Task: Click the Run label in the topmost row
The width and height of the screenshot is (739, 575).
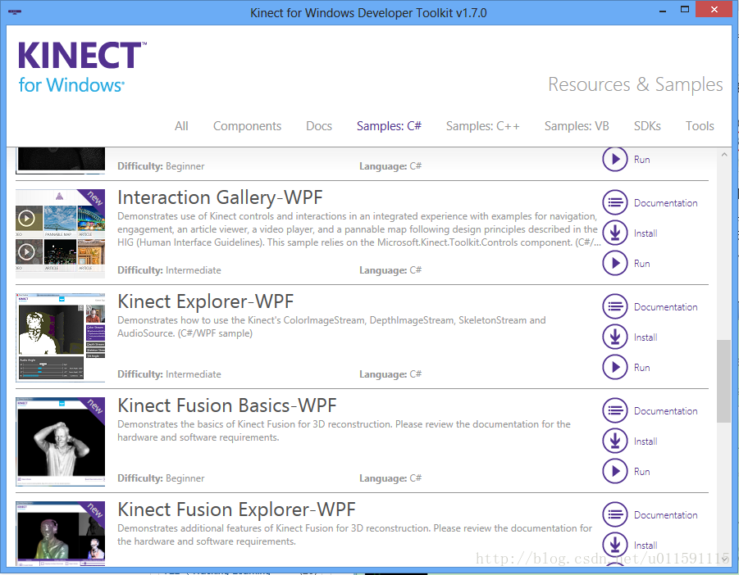Action: (x=641, y=160)
